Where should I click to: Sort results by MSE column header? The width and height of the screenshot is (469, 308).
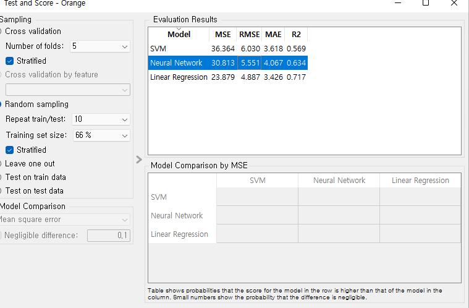pos(222,35)
